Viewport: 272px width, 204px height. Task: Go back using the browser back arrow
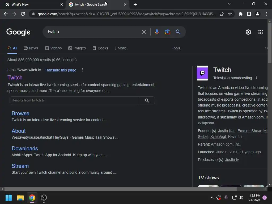6,14
